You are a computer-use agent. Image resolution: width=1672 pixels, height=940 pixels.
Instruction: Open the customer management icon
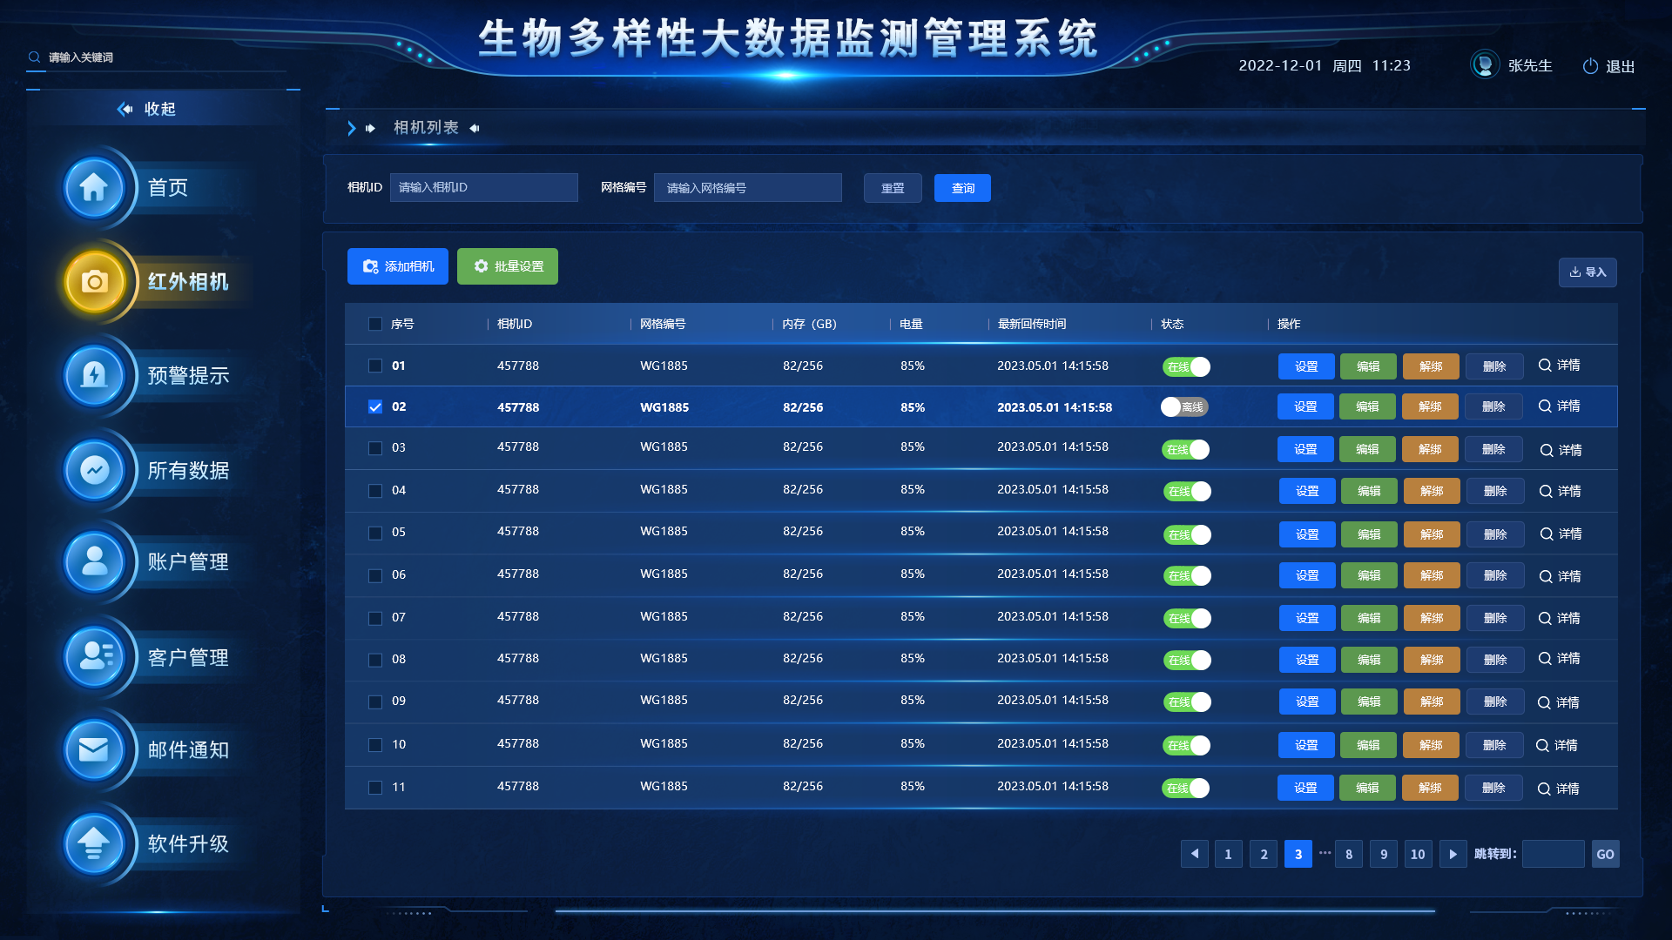pos(94,657)
